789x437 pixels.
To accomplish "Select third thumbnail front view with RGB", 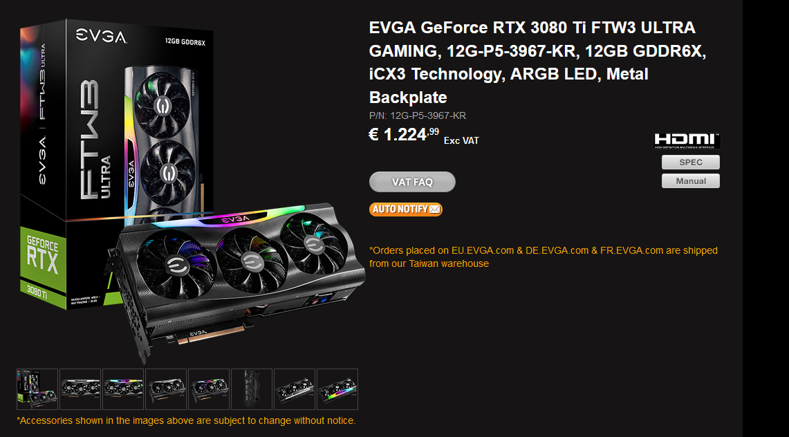I will [x=123, y=389].
